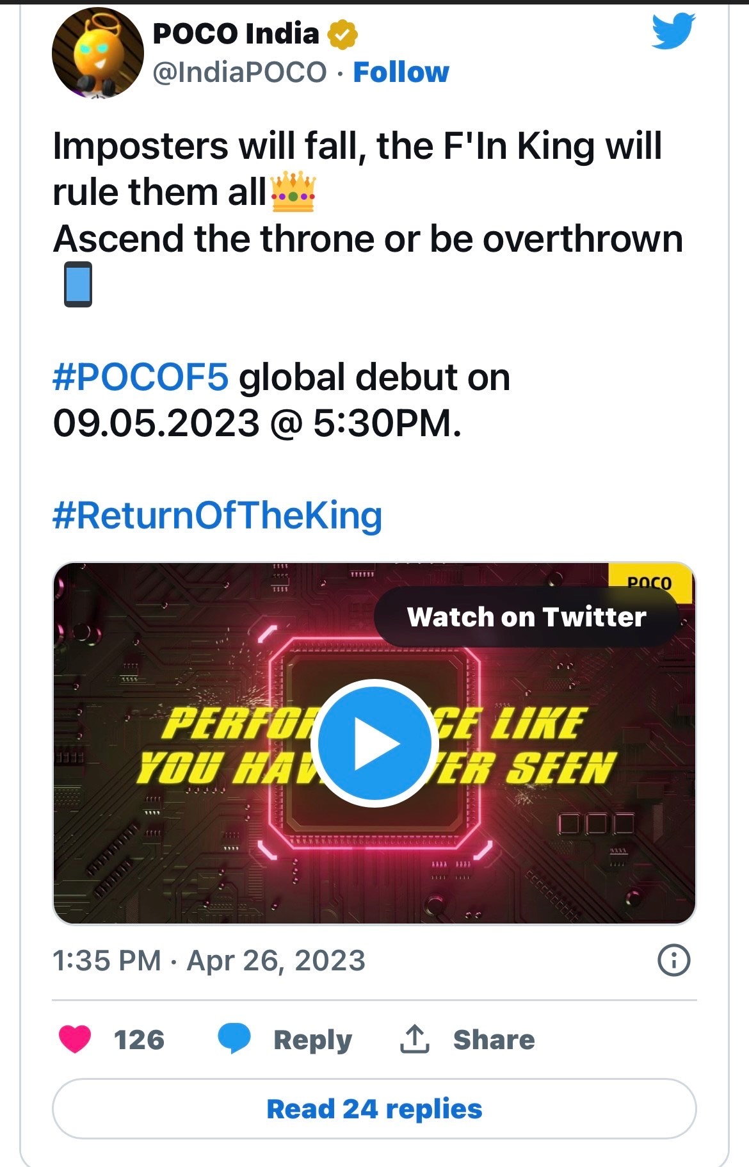Click the Reply text label
Viewport: 749px width, 1167px height.
click(x=312, y=1040)
